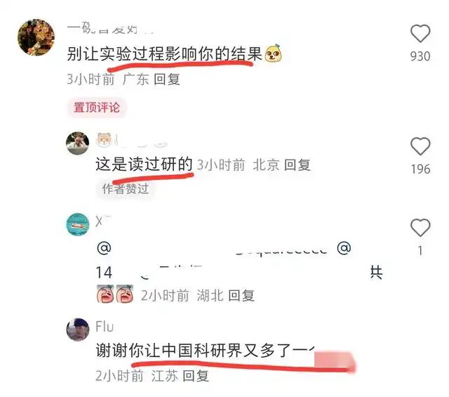Open top commenter's profile avatar
449x397 pixels.
pyautogui.click(x=36, y=37)
